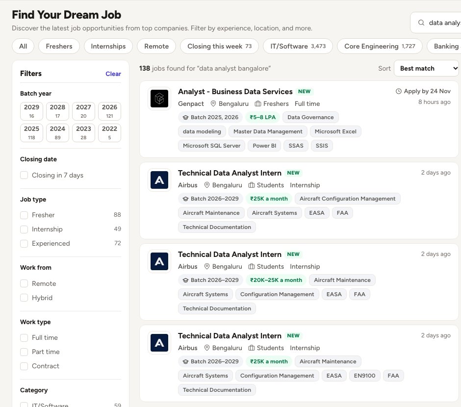
Task: Tick the Closing in 7 days checkbox
Action: (x=24, y=175)
